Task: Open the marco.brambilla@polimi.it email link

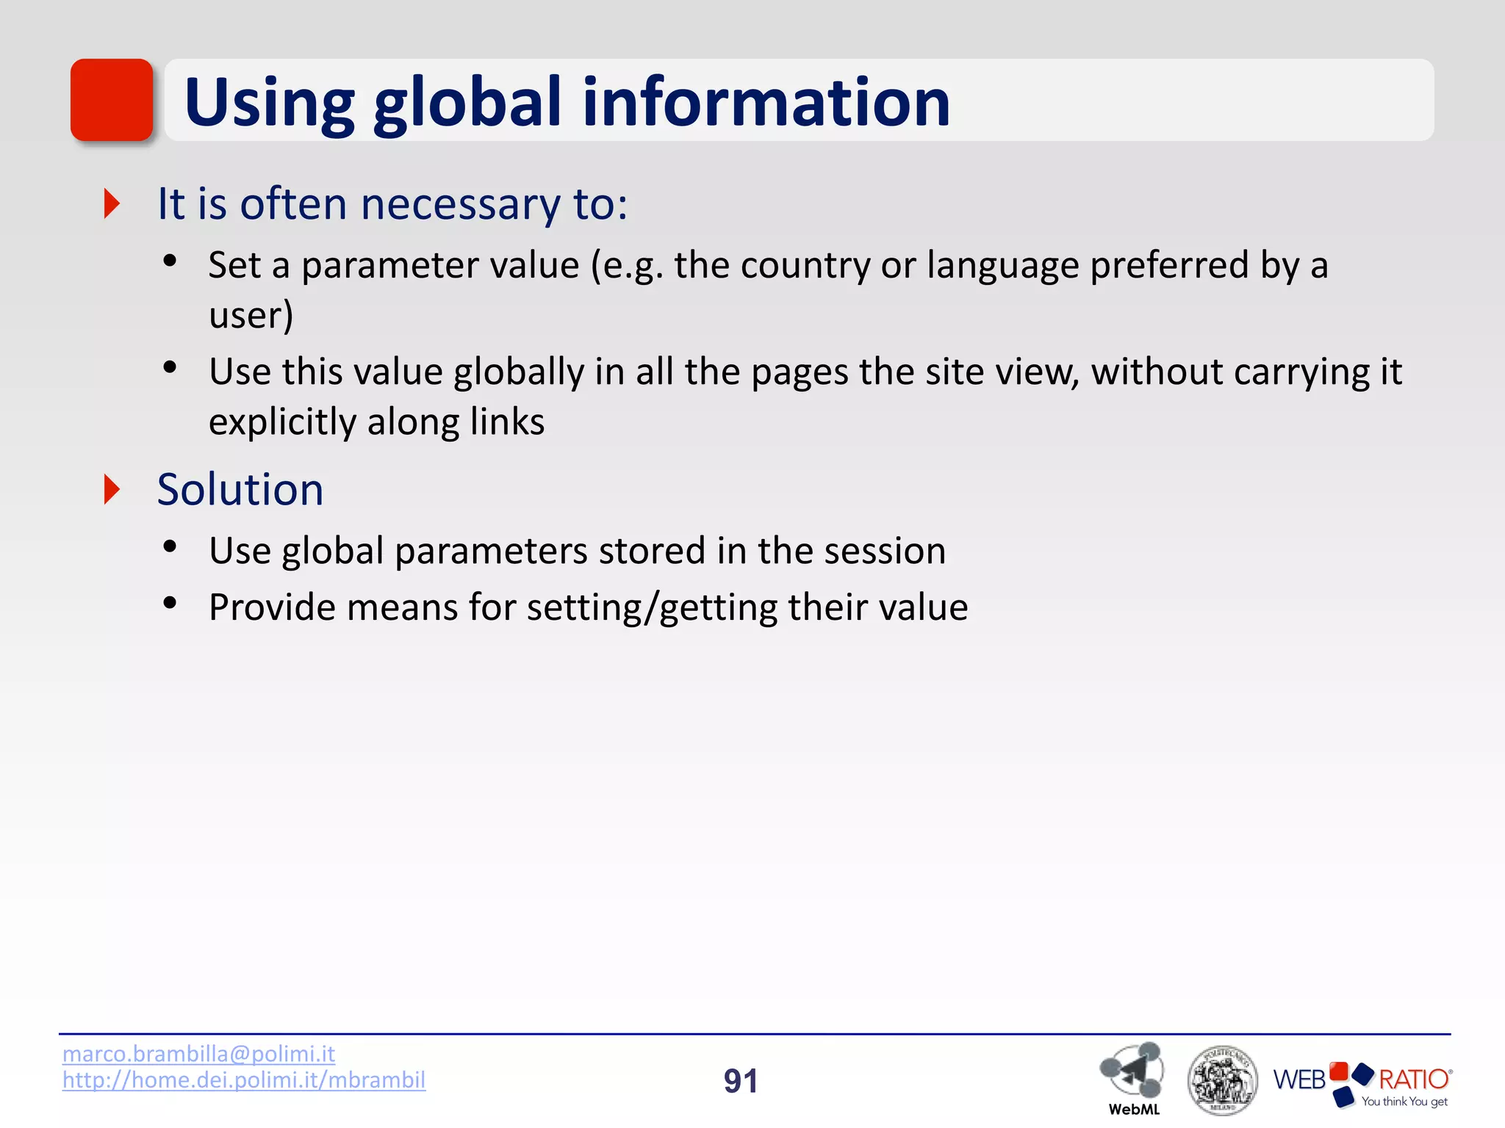Action: coord(198,1054)
